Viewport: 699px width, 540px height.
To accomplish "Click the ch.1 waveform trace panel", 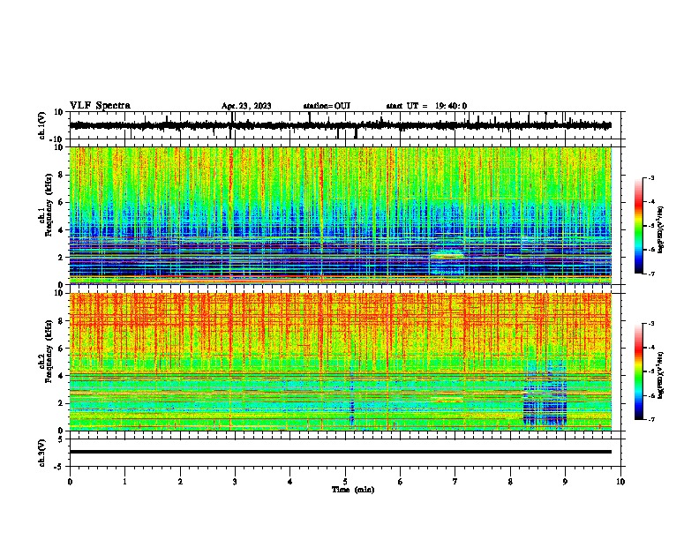I will point(345,125).
